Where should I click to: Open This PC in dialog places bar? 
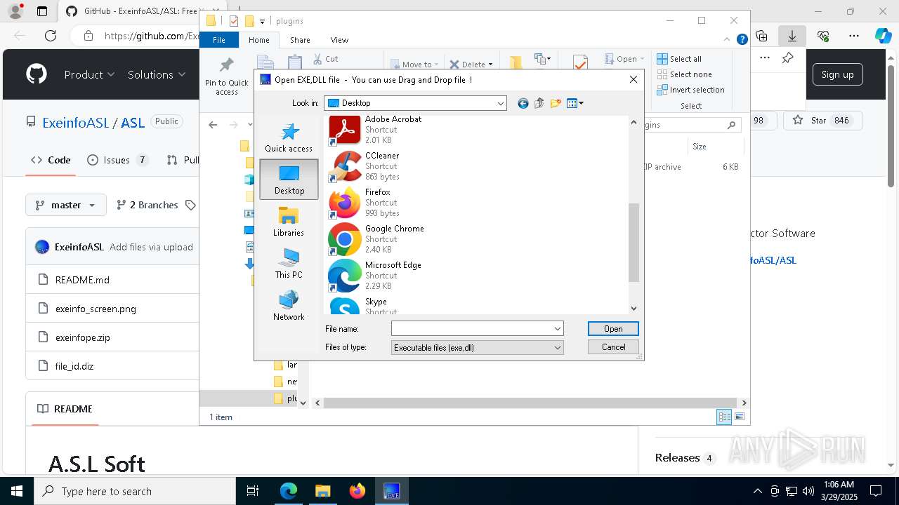(289, 264)
